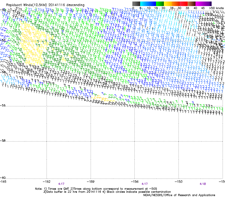Click the '35' legend scale label
The height and width of the screenshot is (197, 225).
coord(187,8)
